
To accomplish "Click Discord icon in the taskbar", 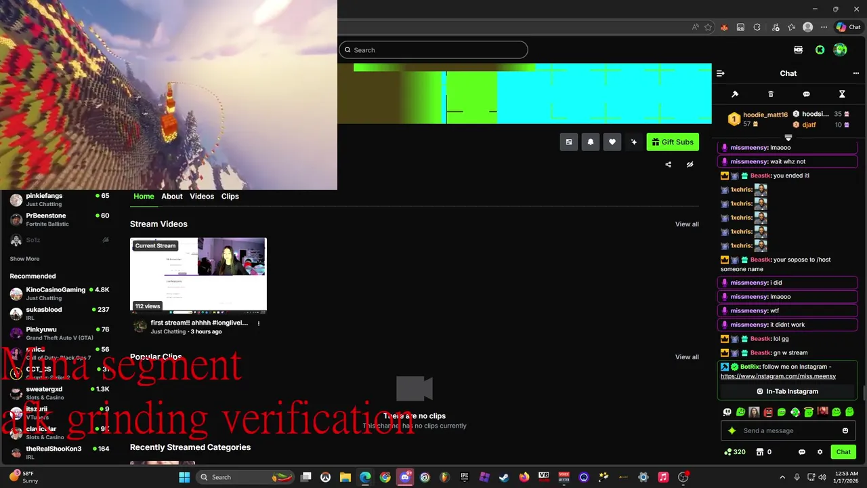I will tap(405, 477).
